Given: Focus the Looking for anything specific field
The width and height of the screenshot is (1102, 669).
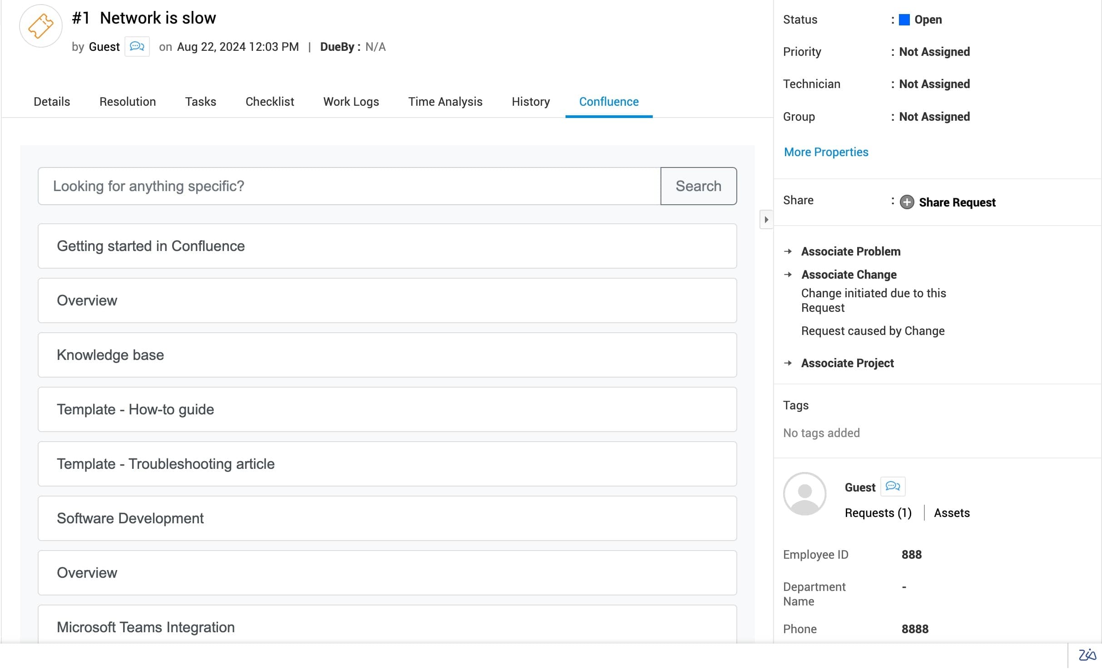Looking at the screenshot, I should (x=349, y=186).
